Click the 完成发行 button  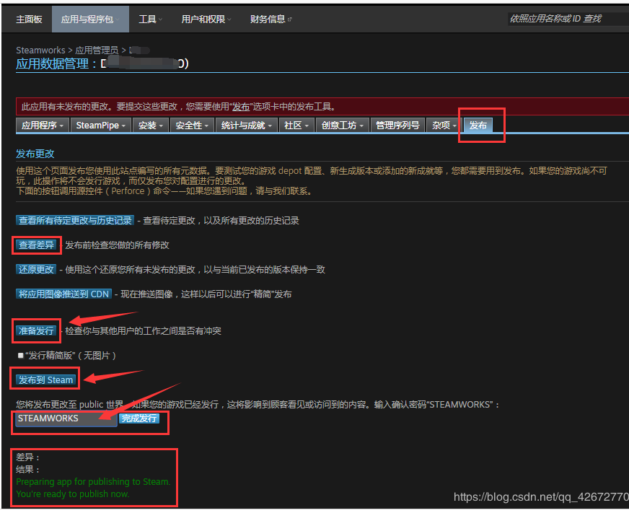(x=139, y=418)
